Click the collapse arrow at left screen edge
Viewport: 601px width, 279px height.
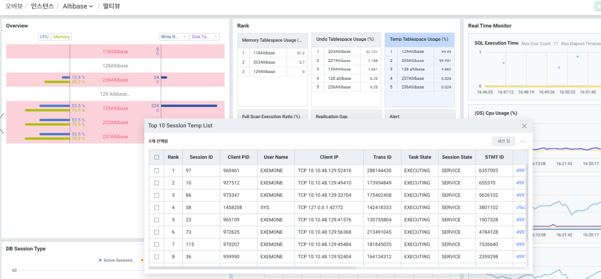pos(2,123)
